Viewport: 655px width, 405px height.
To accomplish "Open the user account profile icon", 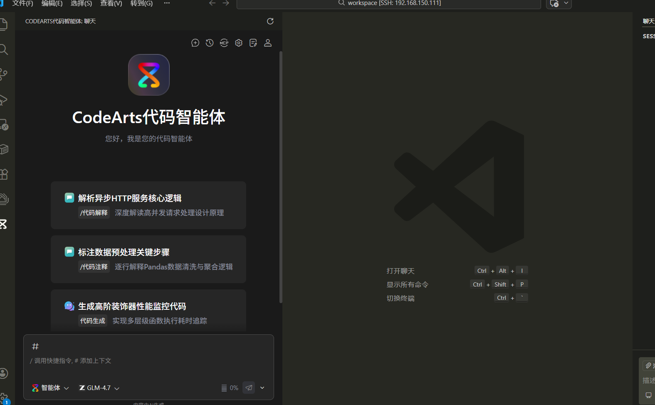I will (268, 43).
